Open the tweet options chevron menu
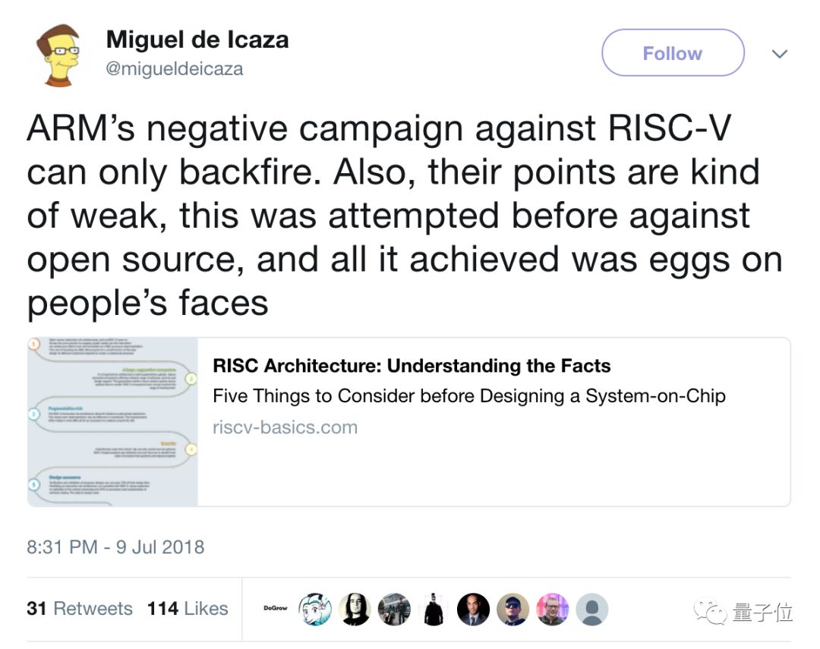 pos(779,54)
